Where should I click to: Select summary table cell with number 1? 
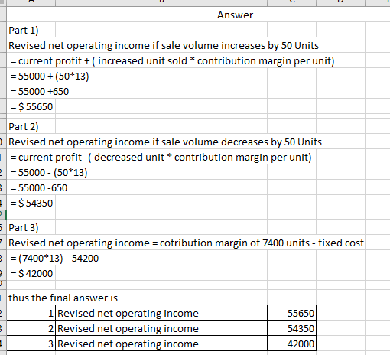point(31,313)
